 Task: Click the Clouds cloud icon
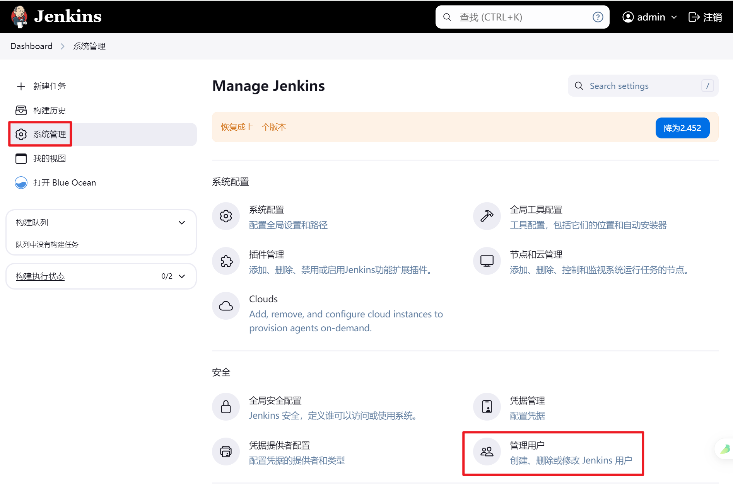pos(226,306)
